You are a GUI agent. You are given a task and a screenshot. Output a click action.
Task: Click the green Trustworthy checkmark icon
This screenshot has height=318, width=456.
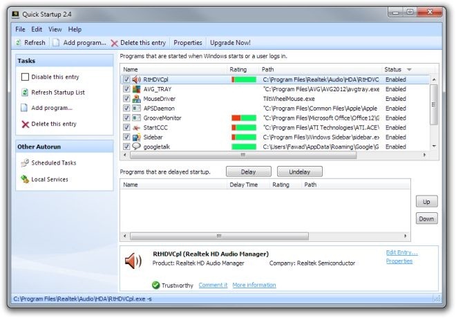pos(156,285)
